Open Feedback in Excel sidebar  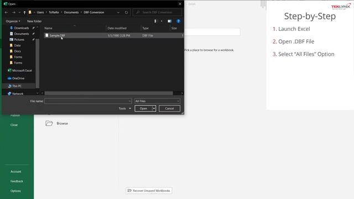point(17,181)
